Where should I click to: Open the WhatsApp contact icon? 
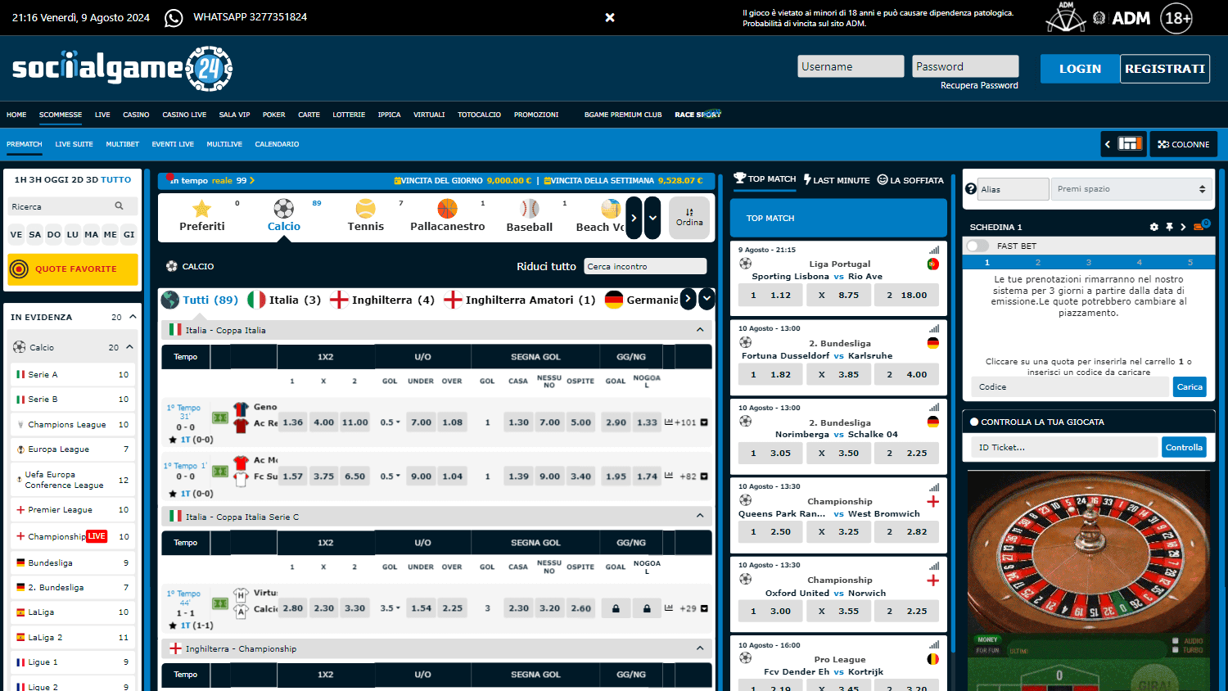tap(174, 18)
